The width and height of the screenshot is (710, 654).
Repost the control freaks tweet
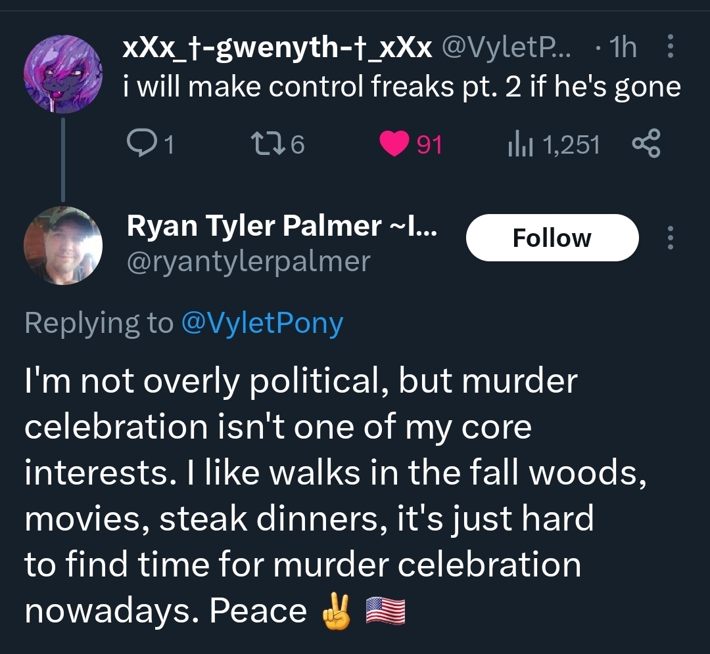(266, 144)
